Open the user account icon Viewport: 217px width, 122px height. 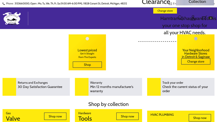193,18
